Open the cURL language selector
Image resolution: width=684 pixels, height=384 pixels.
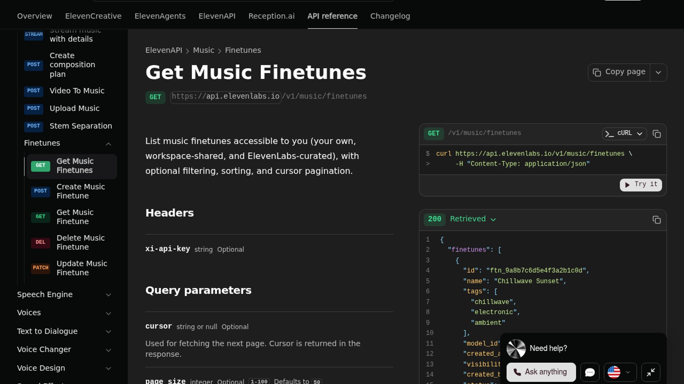coord(625,133)
